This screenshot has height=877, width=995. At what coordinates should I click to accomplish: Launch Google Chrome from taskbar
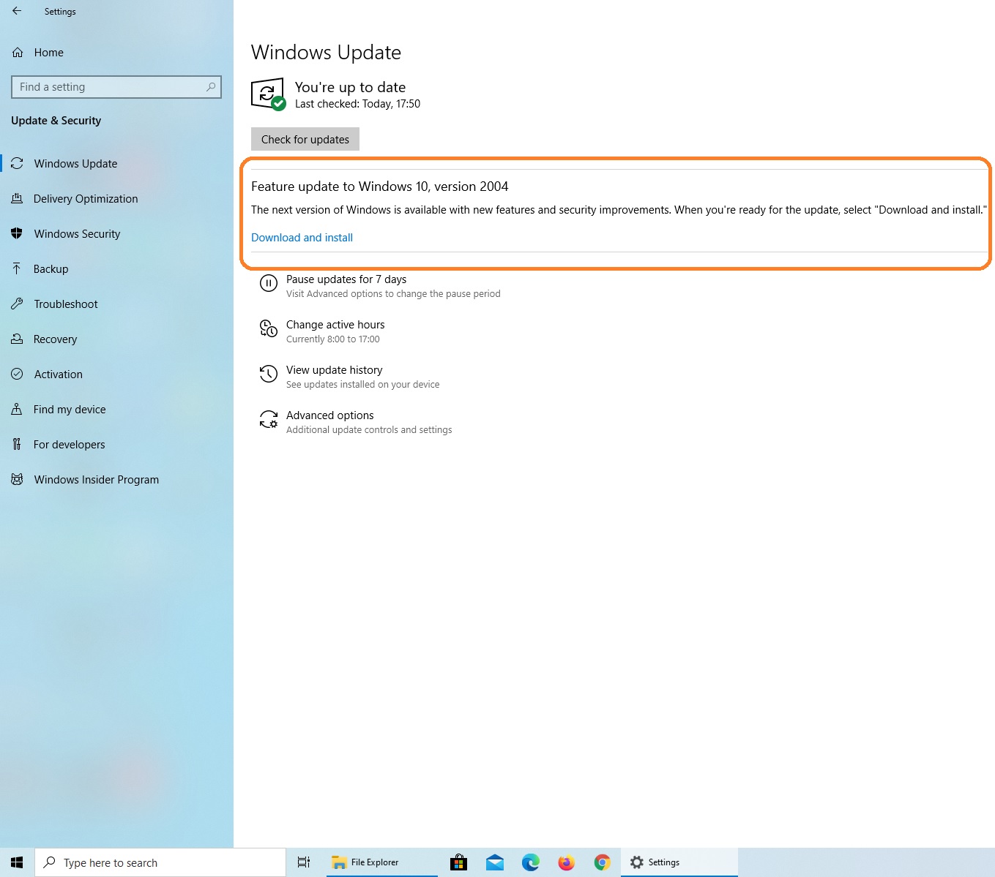[x=603, y=863]
